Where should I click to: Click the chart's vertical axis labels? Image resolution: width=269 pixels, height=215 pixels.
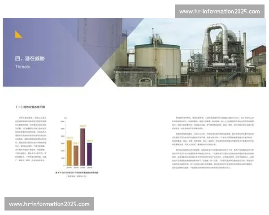[x=64, y=143]
